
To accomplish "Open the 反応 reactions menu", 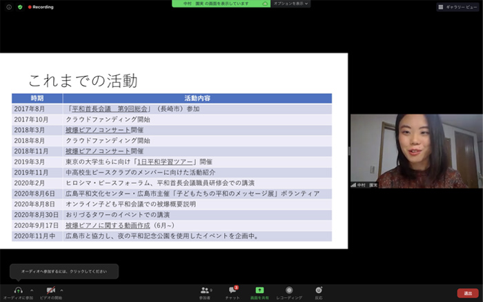I will tap(319, 293).
